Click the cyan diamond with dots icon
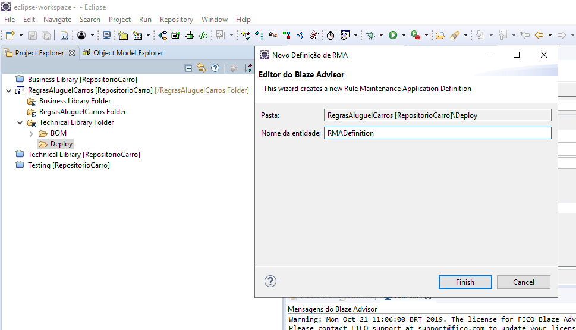 point(259,35)
